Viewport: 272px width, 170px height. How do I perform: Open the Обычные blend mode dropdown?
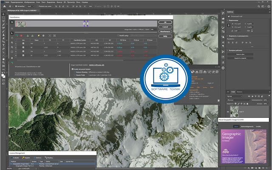click(x=238, y=100)
